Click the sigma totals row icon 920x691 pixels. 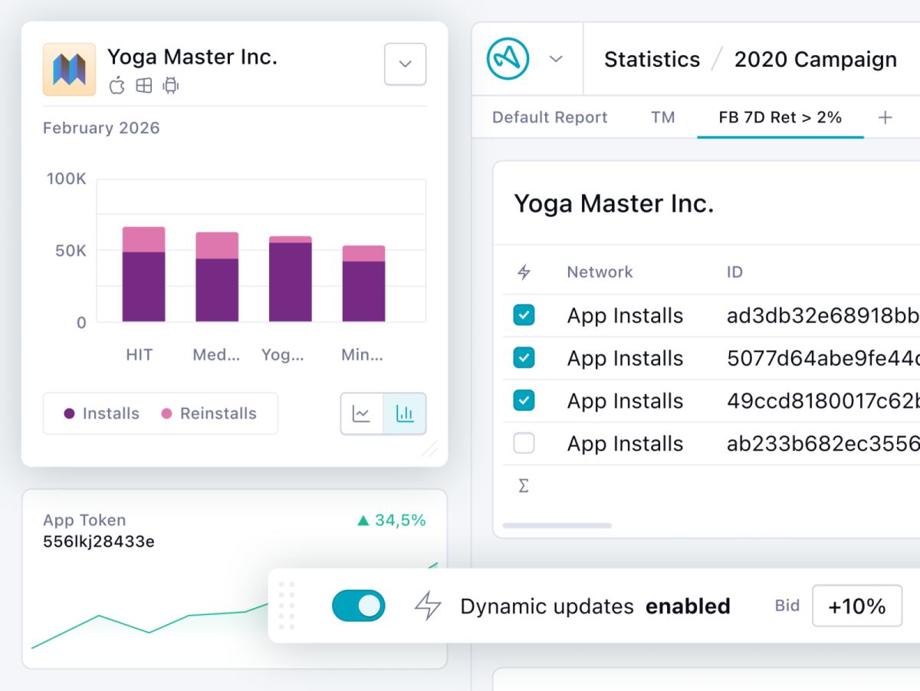click(x=524, y=486)
